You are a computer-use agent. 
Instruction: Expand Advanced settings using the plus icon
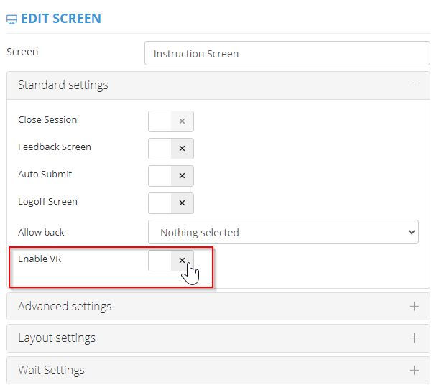(x=414, y=307)
